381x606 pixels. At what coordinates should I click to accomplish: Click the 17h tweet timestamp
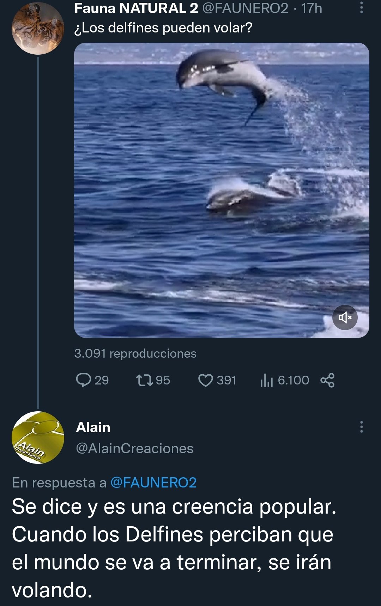pos(312,8)
